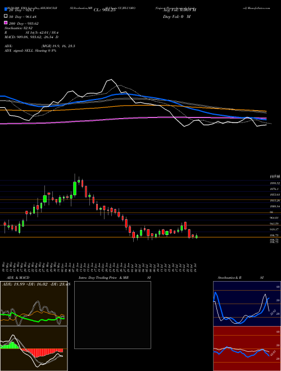Click the red RSI chart panel
The height and width of the screenshot is (371, 281).
[247, 349]
